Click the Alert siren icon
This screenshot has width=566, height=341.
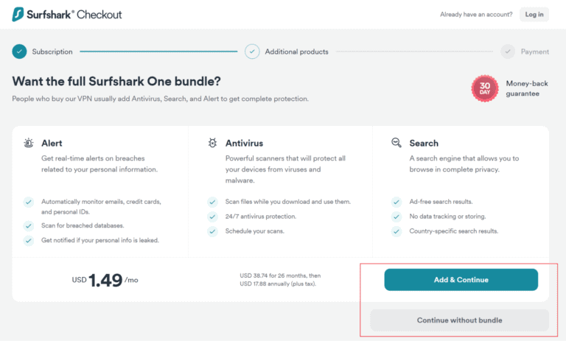[28, 143]
